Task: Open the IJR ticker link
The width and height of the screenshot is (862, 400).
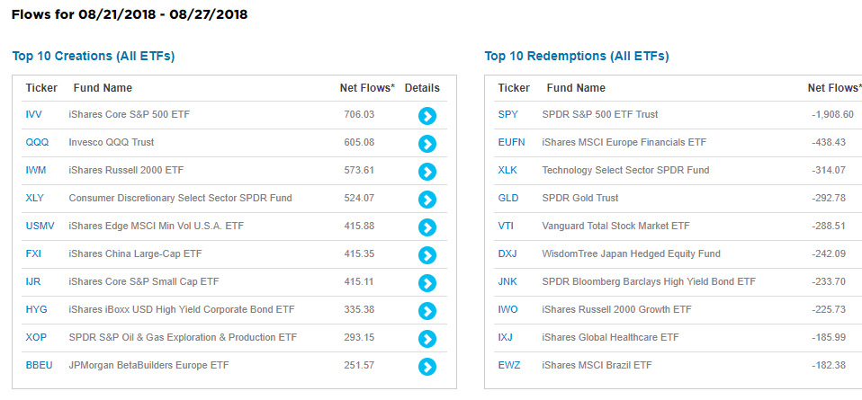Action: (33, 281)
